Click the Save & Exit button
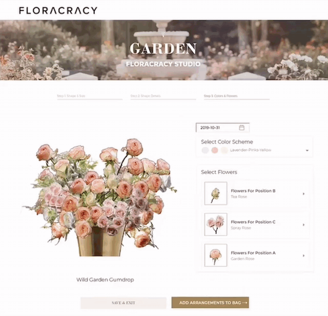The image size is (328, 316). point(124,303)
